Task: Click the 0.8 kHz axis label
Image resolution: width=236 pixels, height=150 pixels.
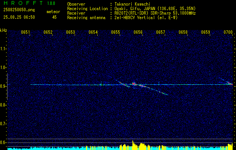Action: point(3,105)
